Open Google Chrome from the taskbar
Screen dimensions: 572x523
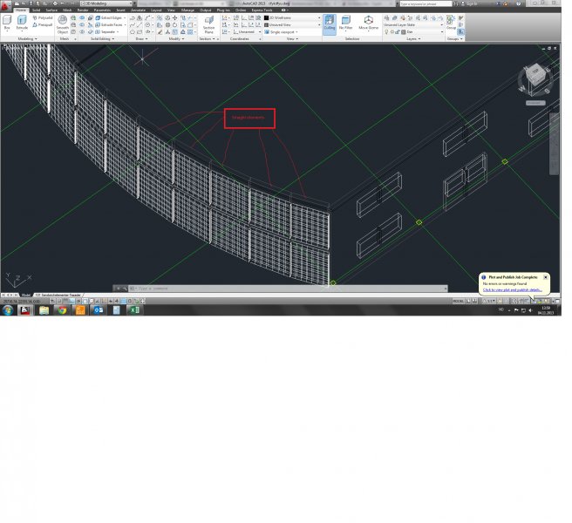click(x=62, y=310)
